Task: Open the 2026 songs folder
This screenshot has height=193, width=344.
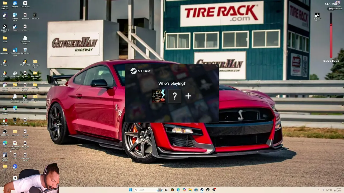Action: pos(35,98)
